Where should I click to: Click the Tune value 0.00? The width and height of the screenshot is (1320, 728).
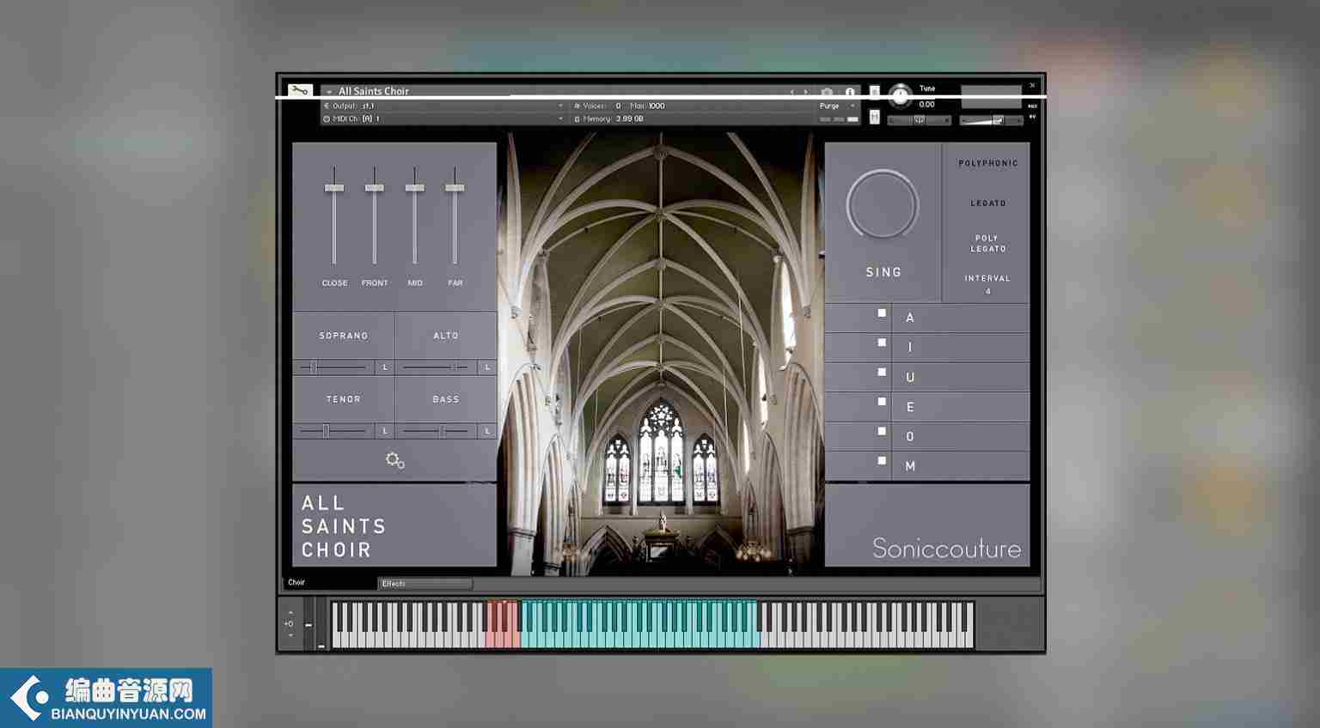(926, 105)
